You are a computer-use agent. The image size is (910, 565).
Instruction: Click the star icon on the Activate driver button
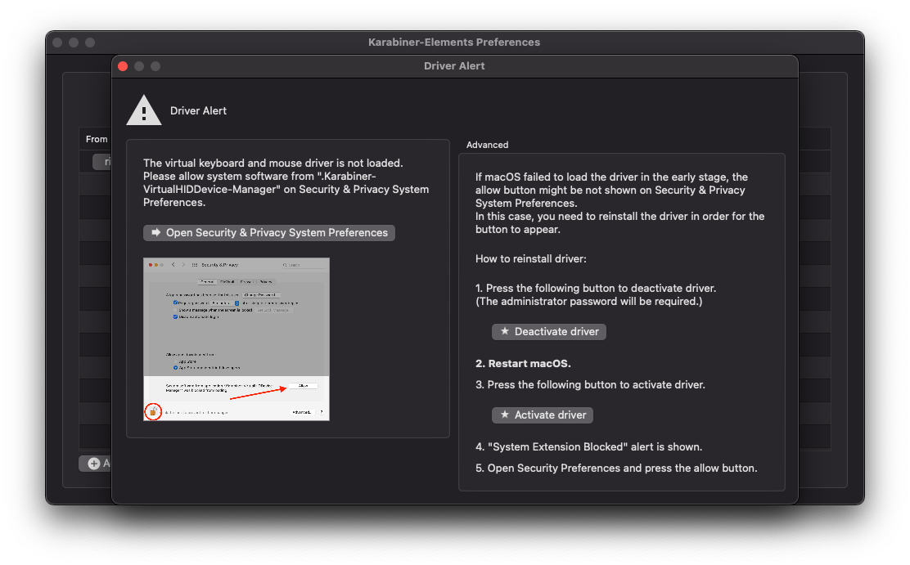[504, 415]
